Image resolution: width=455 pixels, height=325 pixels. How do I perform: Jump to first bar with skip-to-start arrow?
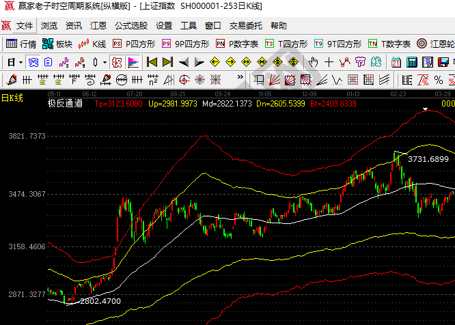click(152, 62)
